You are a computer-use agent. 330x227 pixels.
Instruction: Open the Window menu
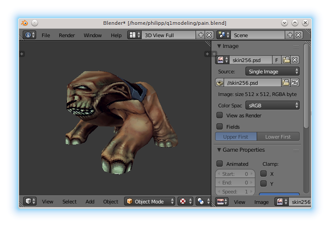[x=93, y=35]
